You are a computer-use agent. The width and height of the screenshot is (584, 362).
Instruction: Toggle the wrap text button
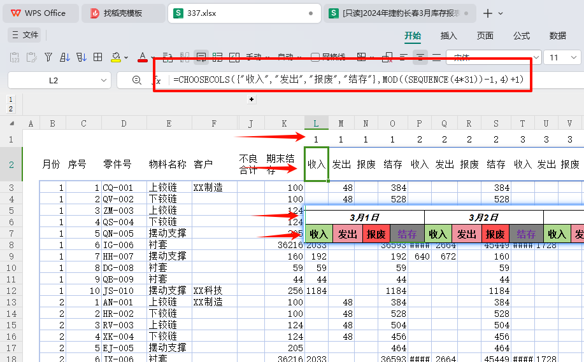[x=201, y=57]
